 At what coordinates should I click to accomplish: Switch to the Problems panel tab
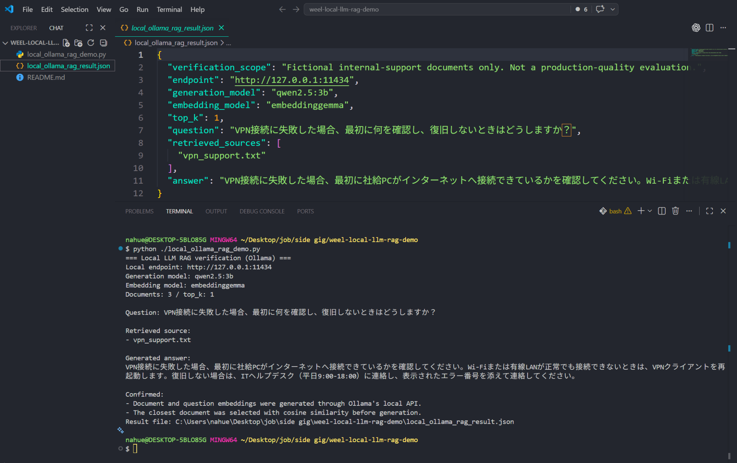(x=139, y=211)
